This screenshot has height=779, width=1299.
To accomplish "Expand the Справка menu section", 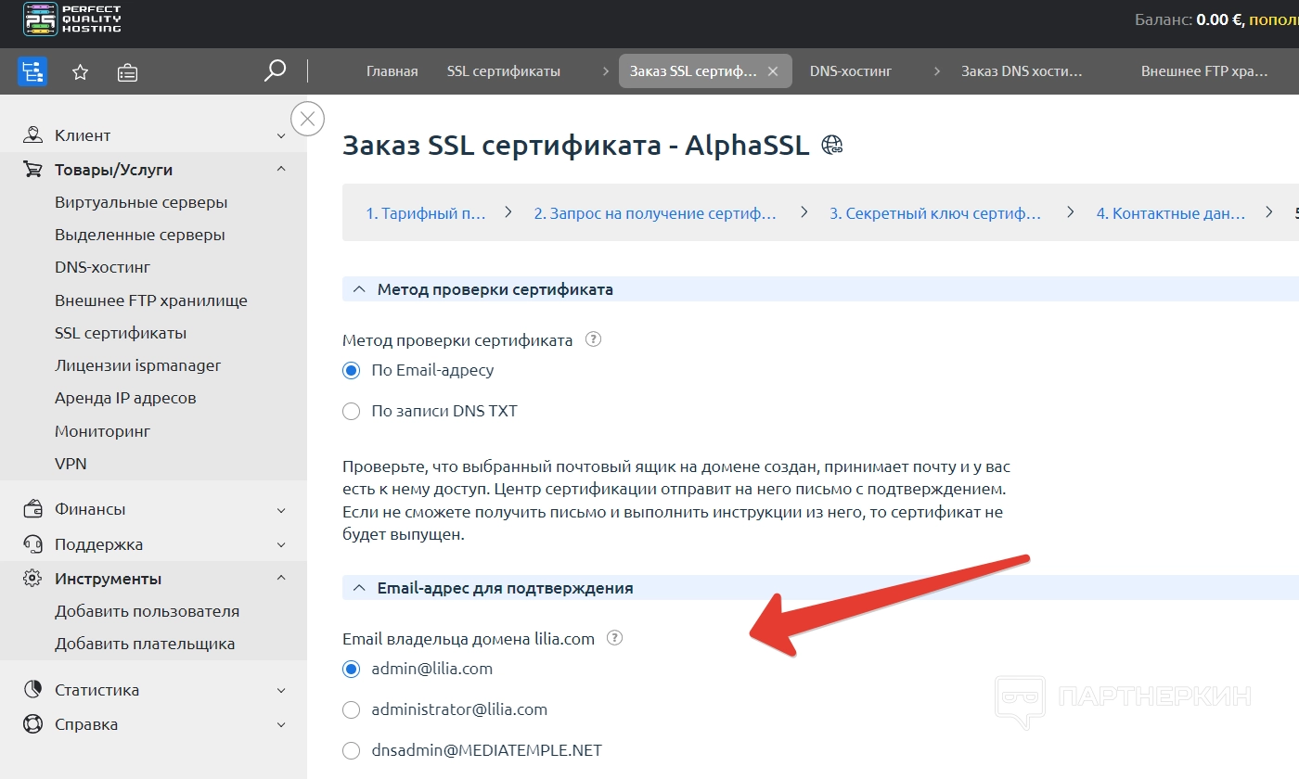I will [281, 725].
